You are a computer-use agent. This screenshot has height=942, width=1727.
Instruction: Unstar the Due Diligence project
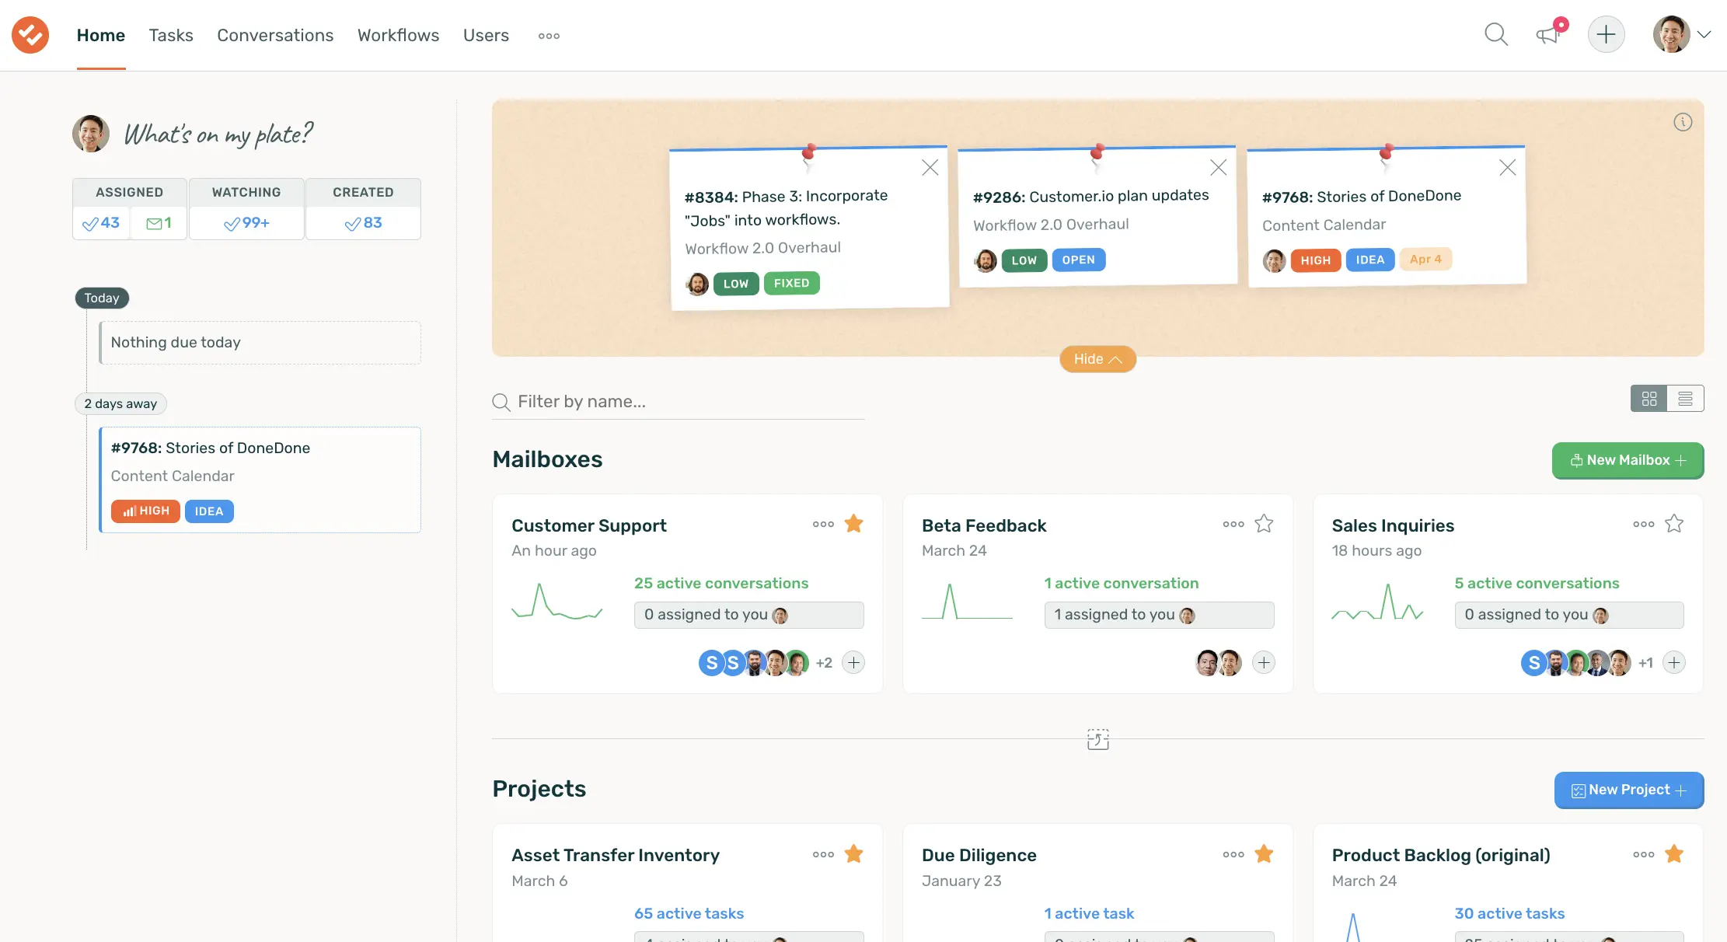[x=1264, y=854]
